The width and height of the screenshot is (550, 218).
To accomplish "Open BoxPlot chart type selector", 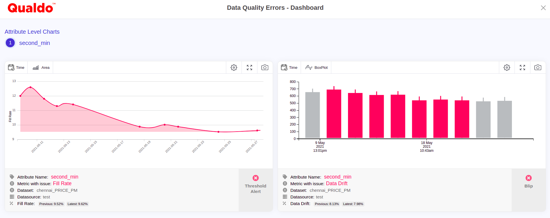I will [x=316, y=67].
